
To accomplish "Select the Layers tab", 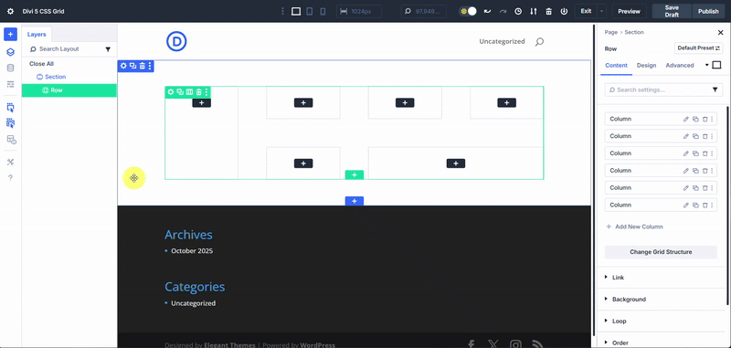I will (x=37, y=35).
